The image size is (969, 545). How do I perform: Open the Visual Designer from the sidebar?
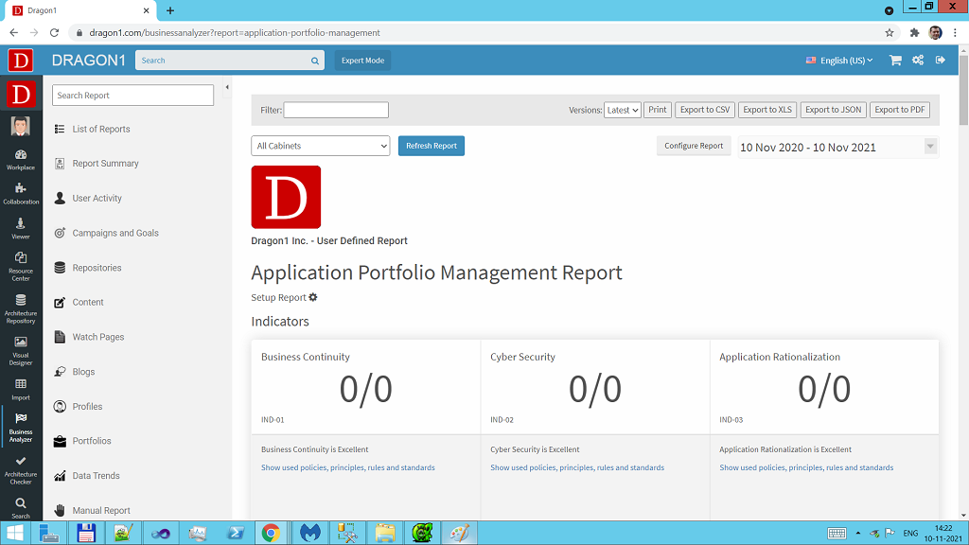pos(20,351)
